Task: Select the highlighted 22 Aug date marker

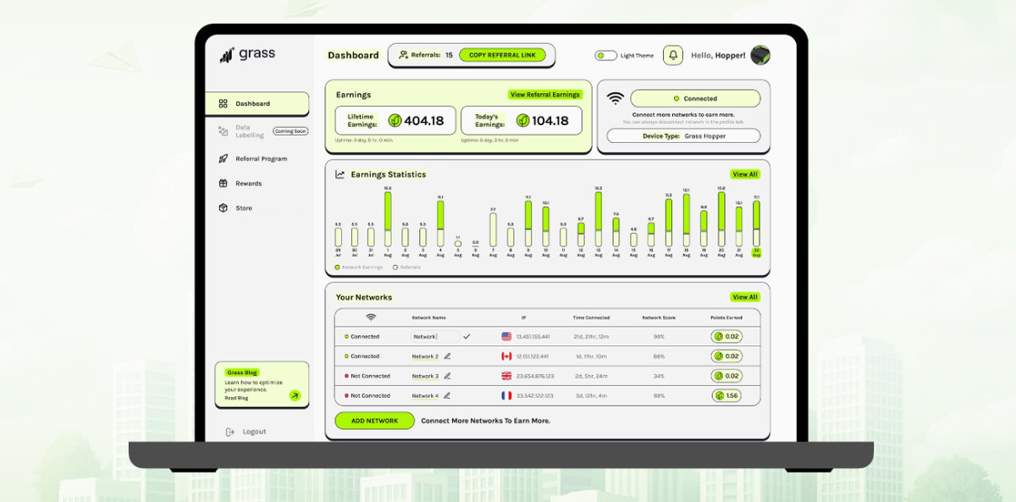Action: (757, 252)
